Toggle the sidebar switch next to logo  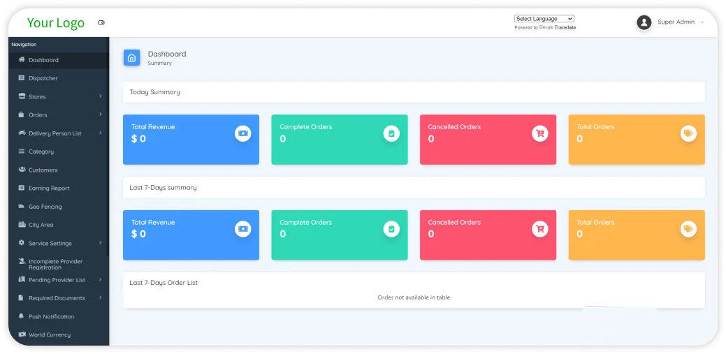pos(101,22)
